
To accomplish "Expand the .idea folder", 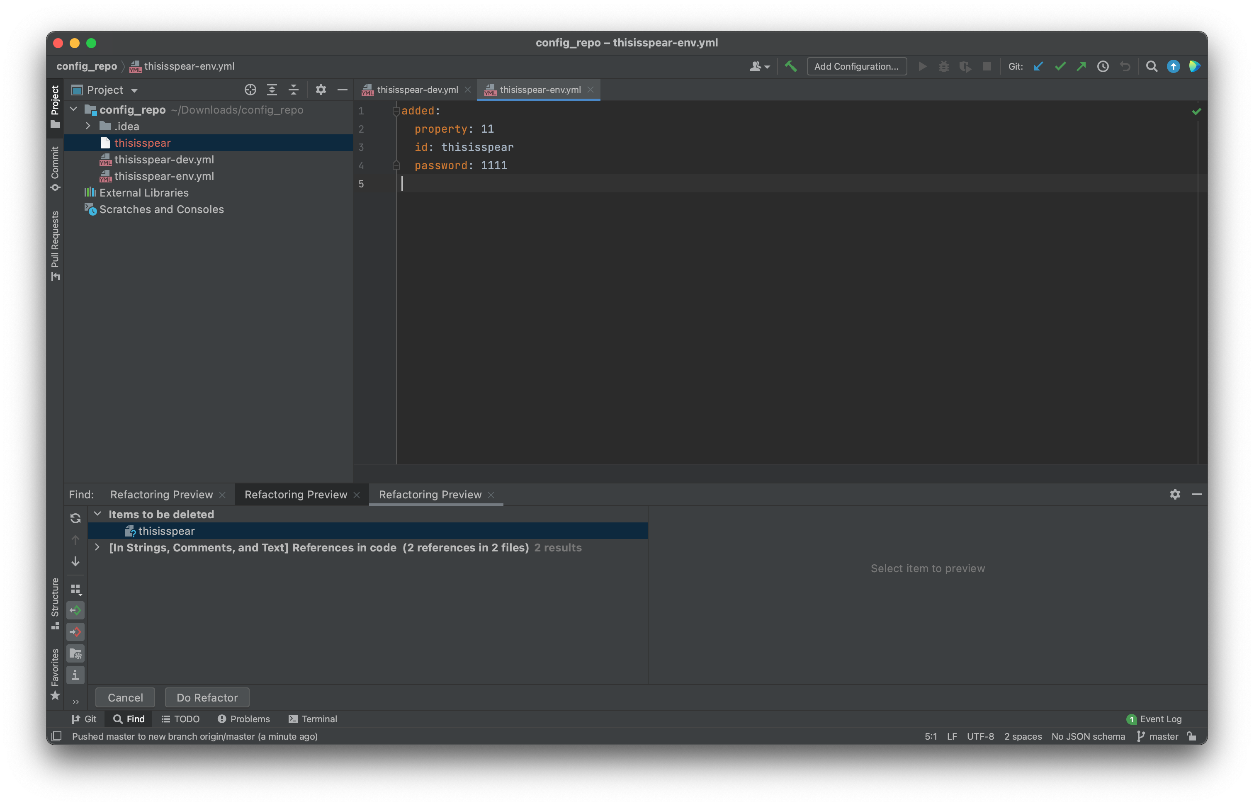I will [88, 126].
